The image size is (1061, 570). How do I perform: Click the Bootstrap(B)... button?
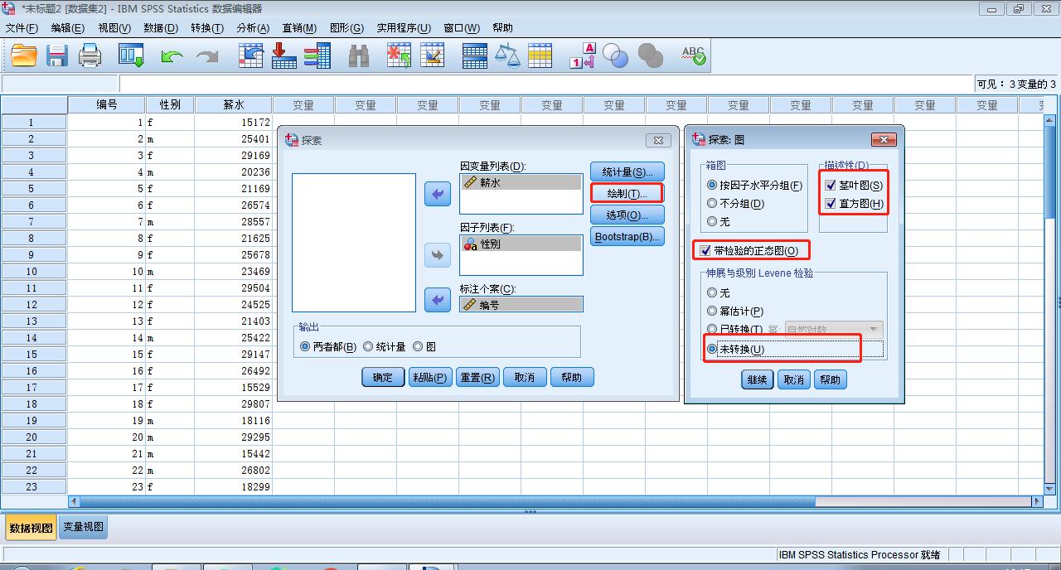coord(627,236)
